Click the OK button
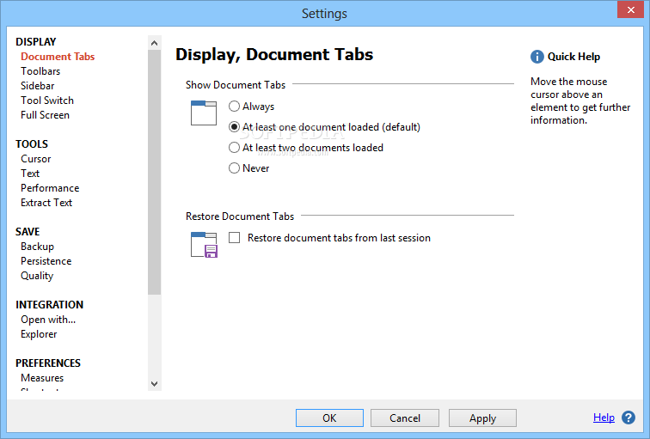 [x=329, y=418]
